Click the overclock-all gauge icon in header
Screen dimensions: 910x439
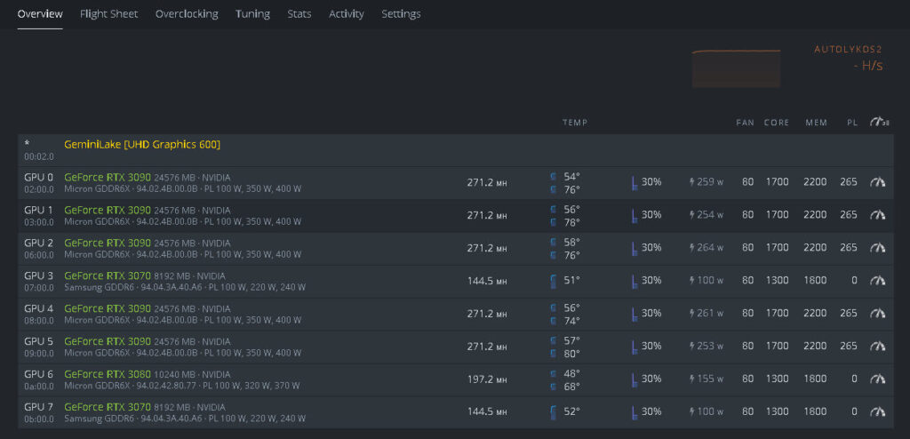(879, 122)
